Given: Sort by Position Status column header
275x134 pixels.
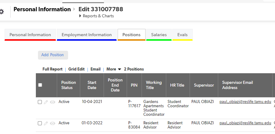Looking at the screenshot, I should tap(68, 85).
